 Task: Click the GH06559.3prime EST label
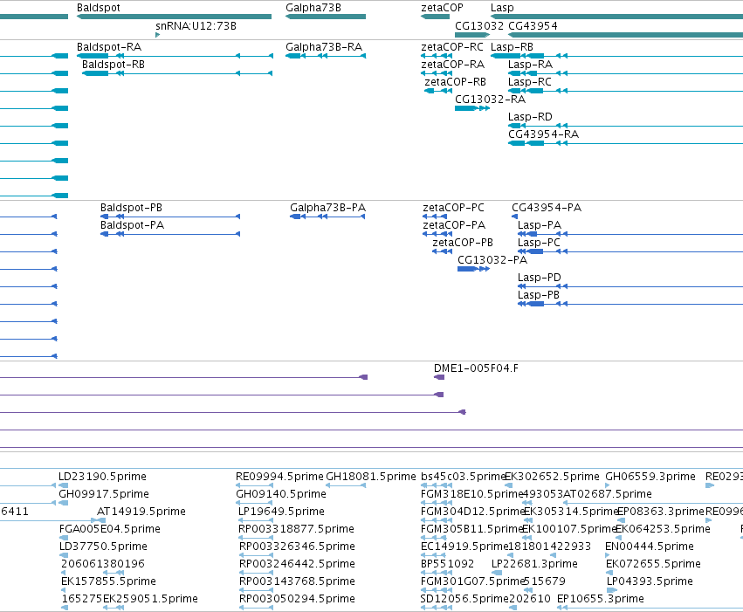[650, 477]
